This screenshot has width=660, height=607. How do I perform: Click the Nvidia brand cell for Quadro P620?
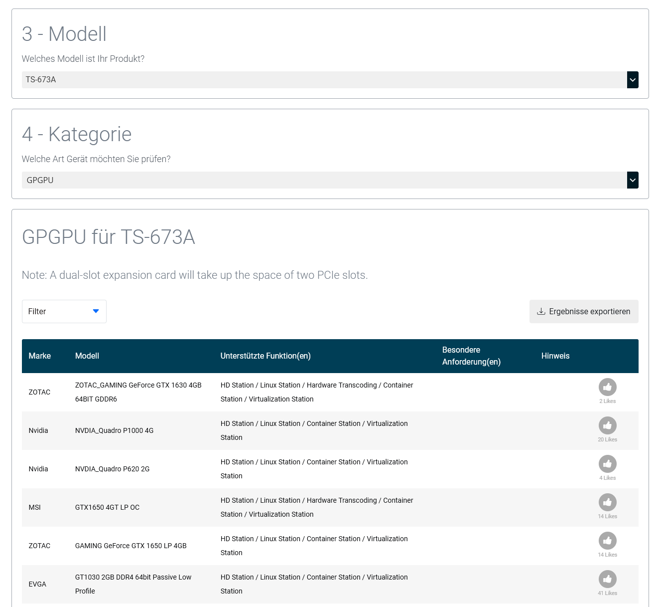pos(38,469)
